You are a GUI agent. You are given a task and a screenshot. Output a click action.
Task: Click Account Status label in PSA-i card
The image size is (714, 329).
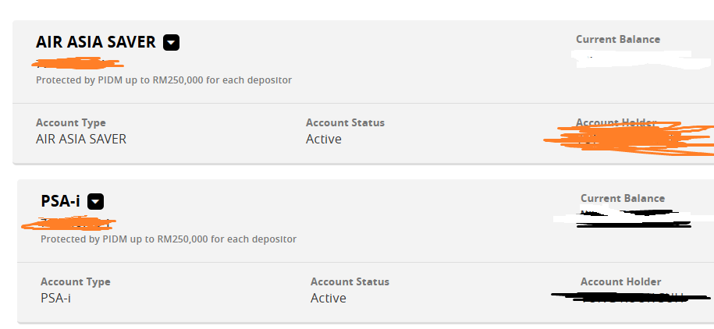pos(350,281)
